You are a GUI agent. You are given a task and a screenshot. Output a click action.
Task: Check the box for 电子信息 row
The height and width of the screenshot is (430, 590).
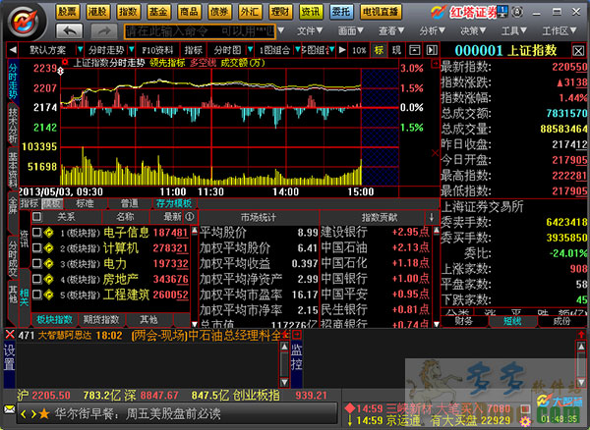point(37,232)
